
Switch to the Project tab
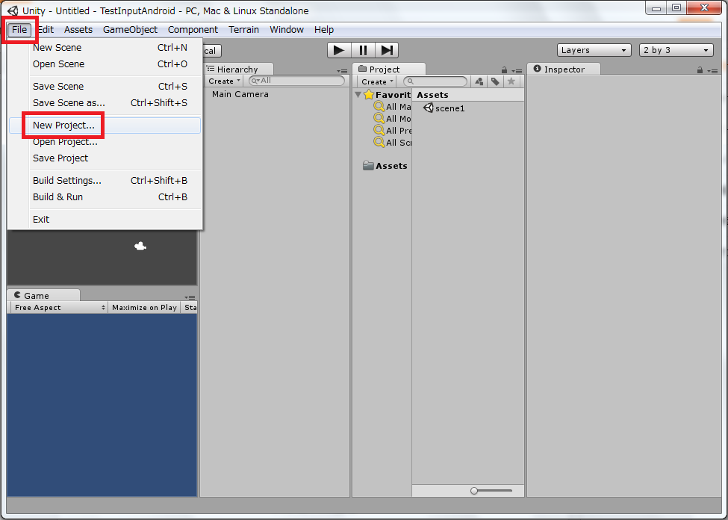(x=389, y=69)
